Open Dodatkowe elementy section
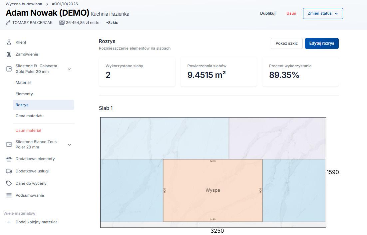This screenshot has height=235, width=367. (35, 159)
